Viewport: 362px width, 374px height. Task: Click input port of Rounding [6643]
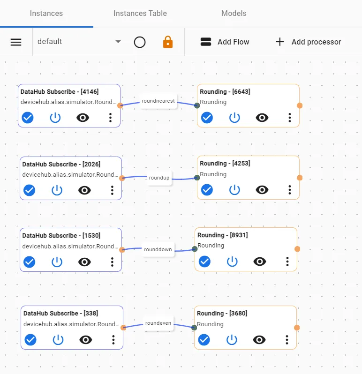pos(197,105)
